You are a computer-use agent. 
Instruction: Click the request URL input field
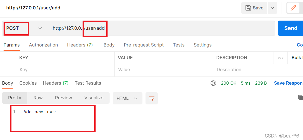[160, 28]
